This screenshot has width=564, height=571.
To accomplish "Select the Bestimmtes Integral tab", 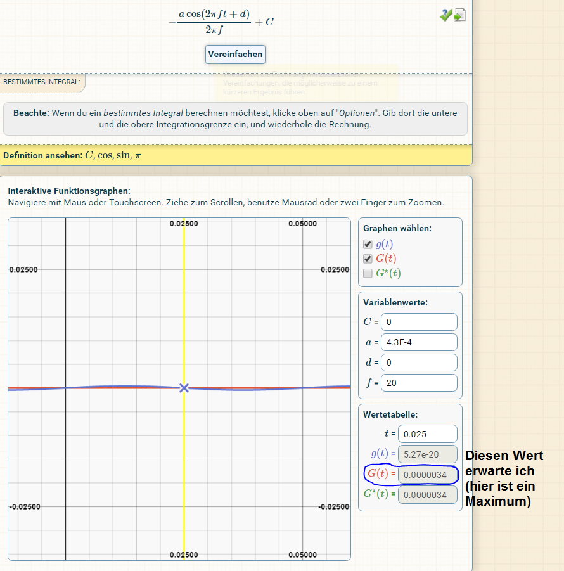I will tap(42, 82).
